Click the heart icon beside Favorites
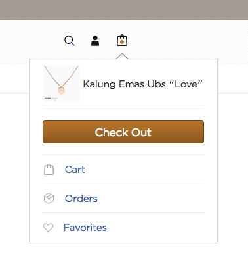 pos(48,228)
